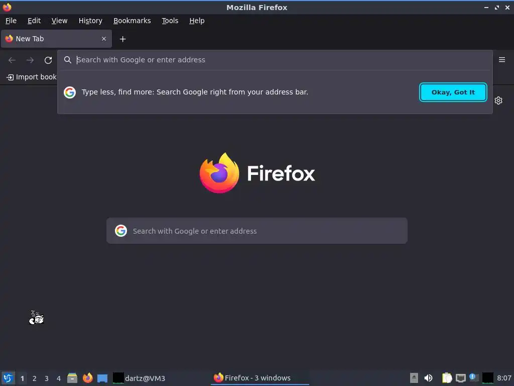Click Firefox icon in window title bar
The width and height of the screenshot is (514, 386).
coord(7,7)
